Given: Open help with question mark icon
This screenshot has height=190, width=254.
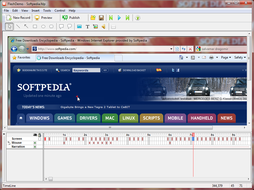Looking at the screenshot, I should (x=138, y=18).
